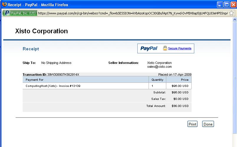Click the Firefox logo in title bar
The width and height of the screenshot is (237, 147).
(4, 4)
